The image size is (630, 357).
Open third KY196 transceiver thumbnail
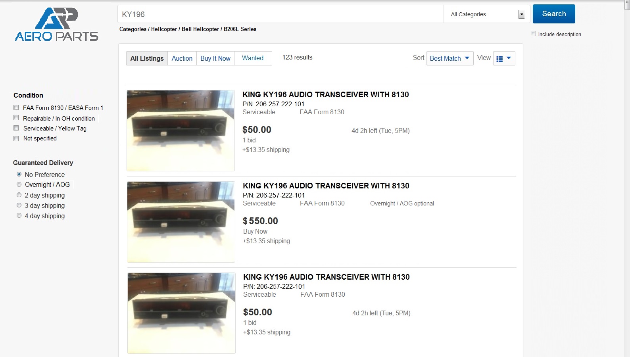tap(181, 313)
